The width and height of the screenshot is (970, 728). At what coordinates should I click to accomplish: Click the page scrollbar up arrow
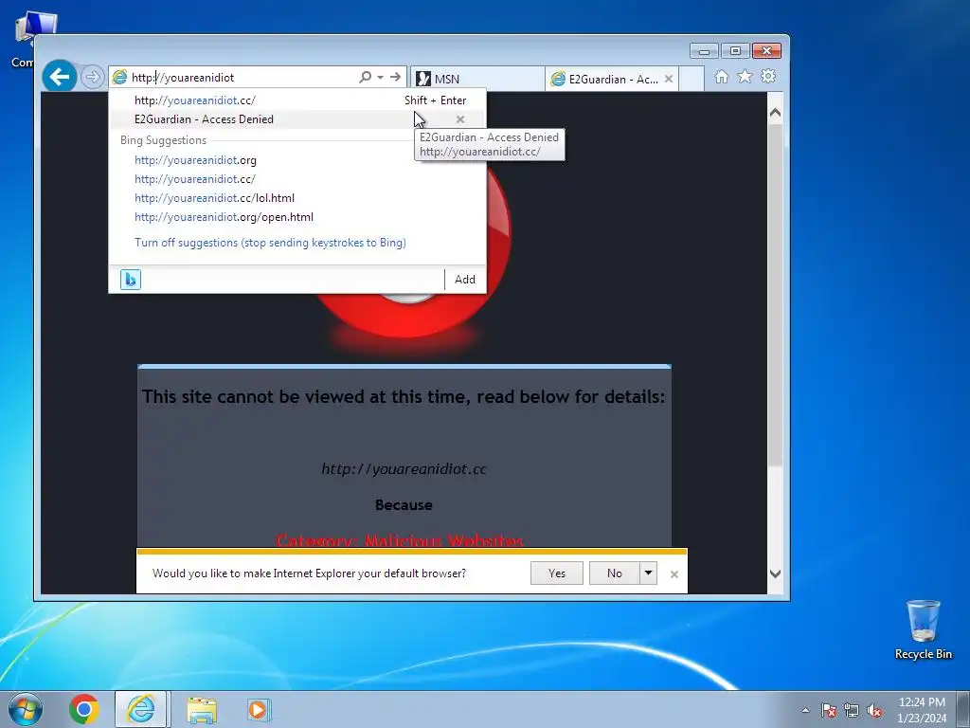click(775, 113)
